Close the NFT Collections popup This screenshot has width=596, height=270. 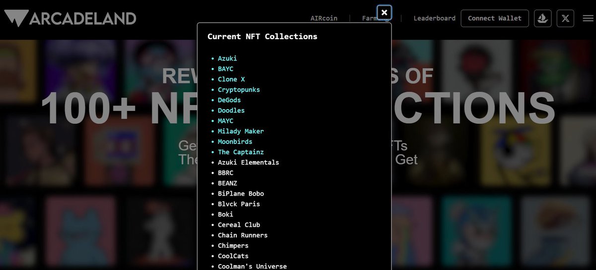(x=384, y=12)
